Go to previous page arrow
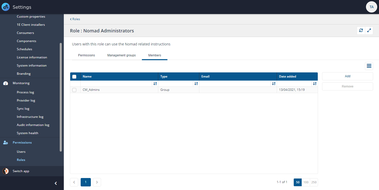This screenshot has width=379, height=190. [x=74, y=182]
